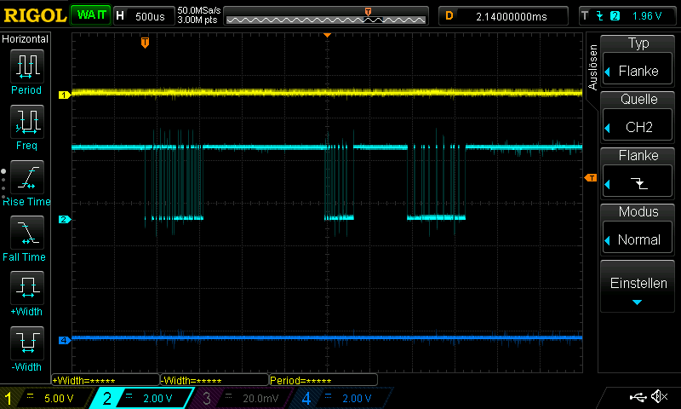Click the Auslösen menu tab
This screenshot has height=409, width=681.
pos(592,67)
